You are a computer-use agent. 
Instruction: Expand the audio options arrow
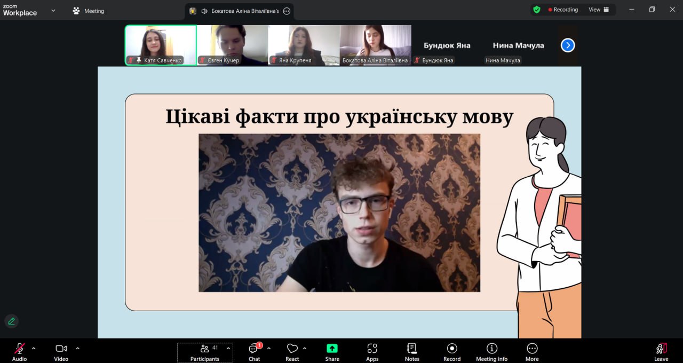(x=34, y=349)
